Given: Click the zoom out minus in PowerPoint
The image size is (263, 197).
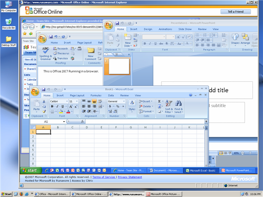Looking at the screenshot, I should [x=242, y=153].
